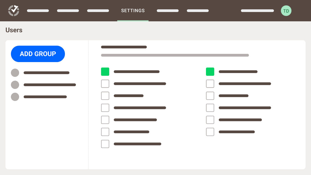Uncheck the first green checkbox in left column
Image resolution: width=311 pixels, height=175 pixels.
pyautogui.click(x=105, y=72)
